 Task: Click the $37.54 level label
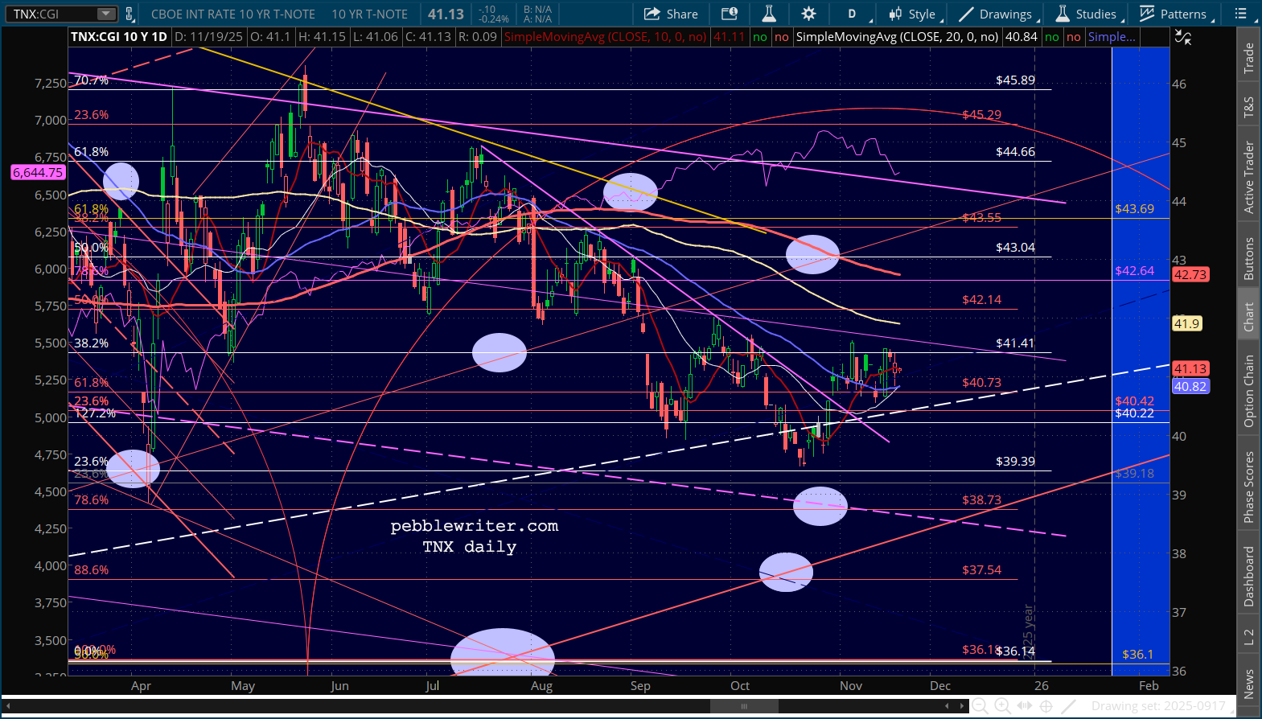tap(981, 570)
